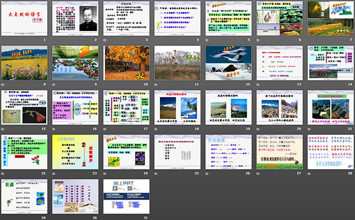Screen dimensions: 355x220
Task: Select slide 7 with the goldfish image
Action: 330,19
